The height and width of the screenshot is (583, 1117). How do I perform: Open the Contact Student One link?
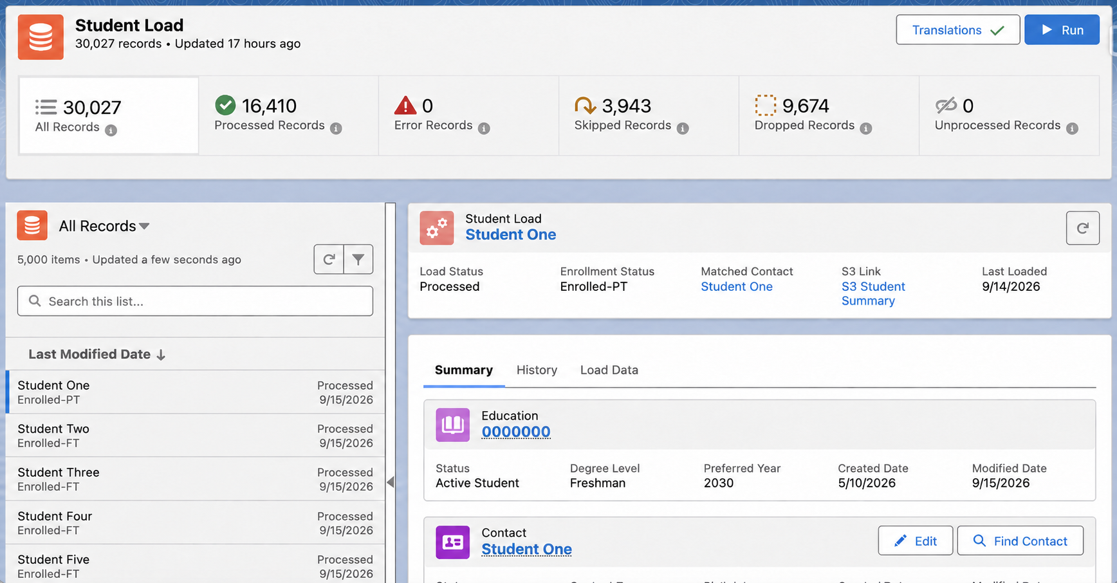pyautogui.click(x=527, y=550)
